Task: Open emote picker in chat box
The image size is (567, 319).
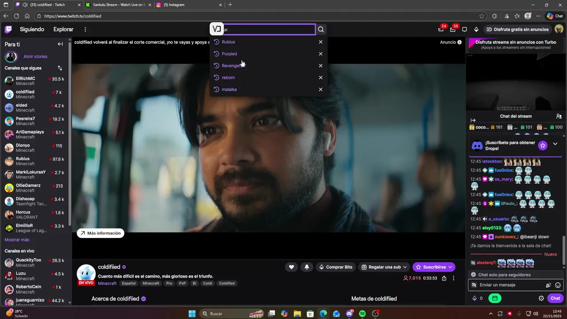Action: click(x=558, y=285)
